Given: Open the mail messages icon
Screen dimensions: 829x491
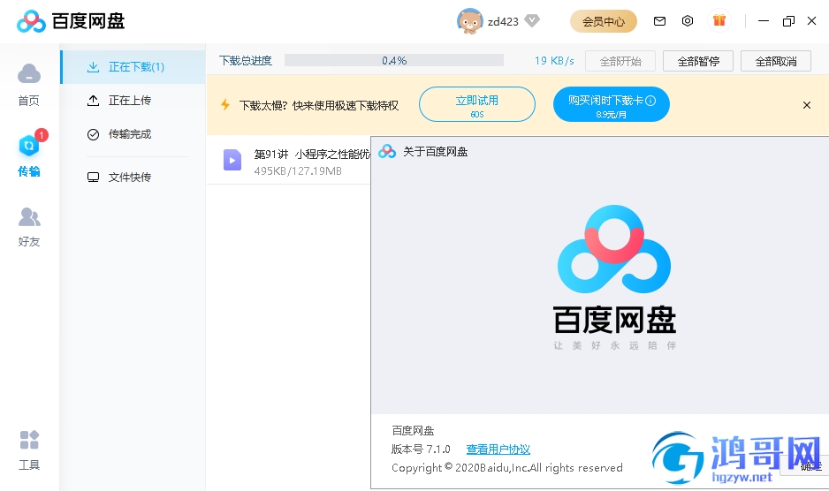Looking at the screenshot, I should pyautogui.click(x=659, y=21).
